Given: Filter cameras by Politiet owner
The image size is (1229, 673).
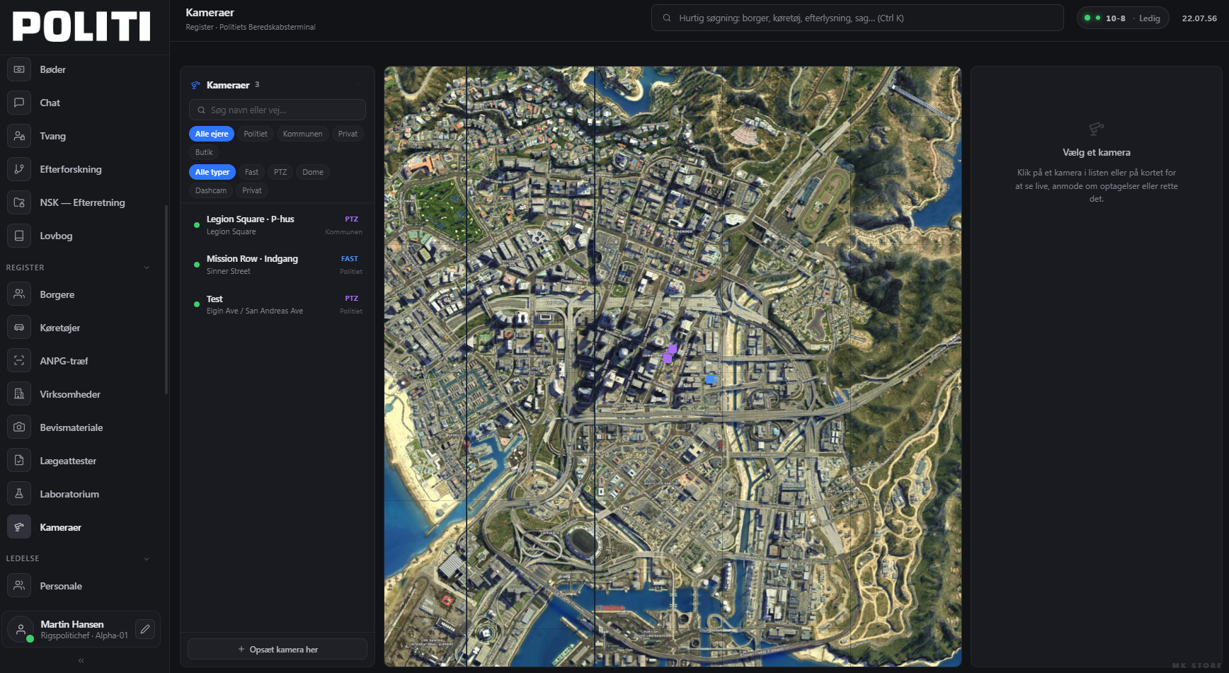Looking at the screenshot, I should [x=256, y=134].
